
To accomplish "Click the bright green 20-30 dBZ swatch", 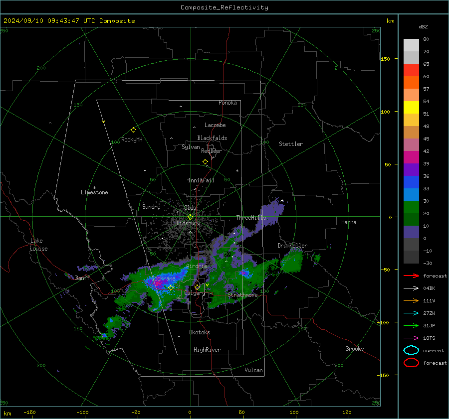I will [411, 207].
